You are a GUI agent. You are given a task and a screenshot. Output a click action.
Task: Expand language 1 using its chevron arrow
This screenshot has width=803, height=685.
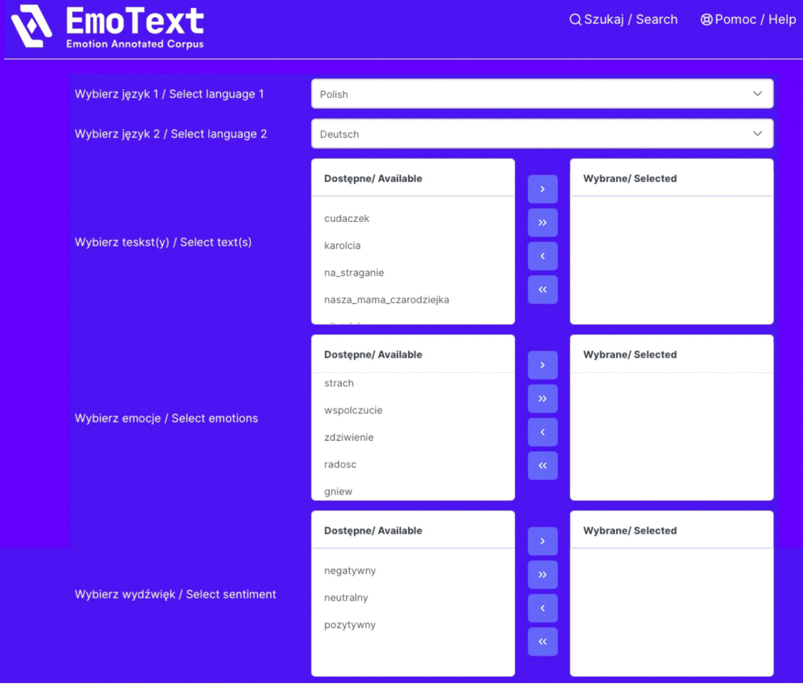pos(757,94)
